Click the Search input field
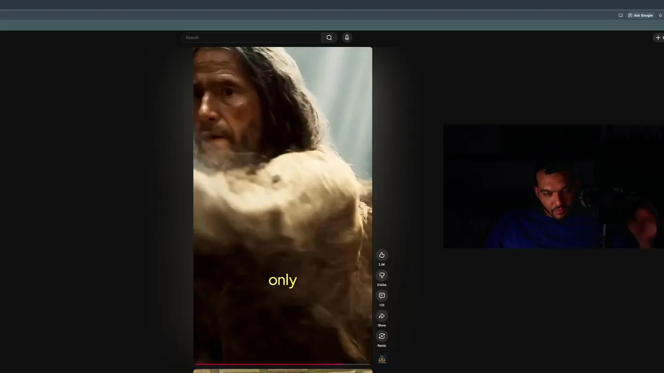Viewport: 664px width, 373px height. coord(252,37)
